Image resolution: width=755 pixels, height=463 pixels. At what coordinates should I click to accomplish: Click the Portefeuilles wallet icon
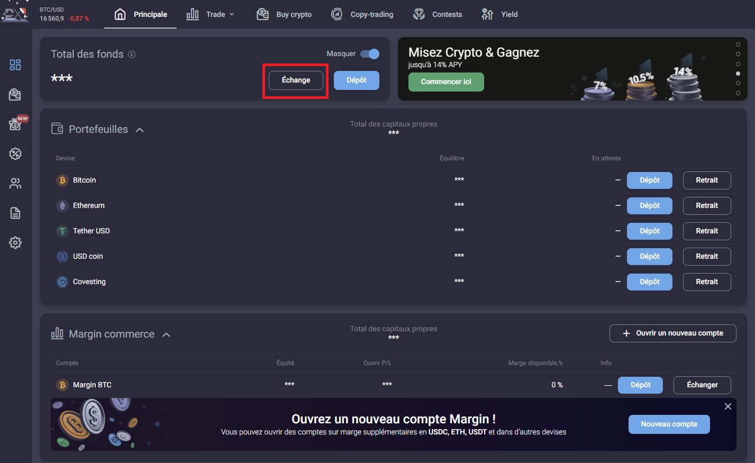click(57, 129)
